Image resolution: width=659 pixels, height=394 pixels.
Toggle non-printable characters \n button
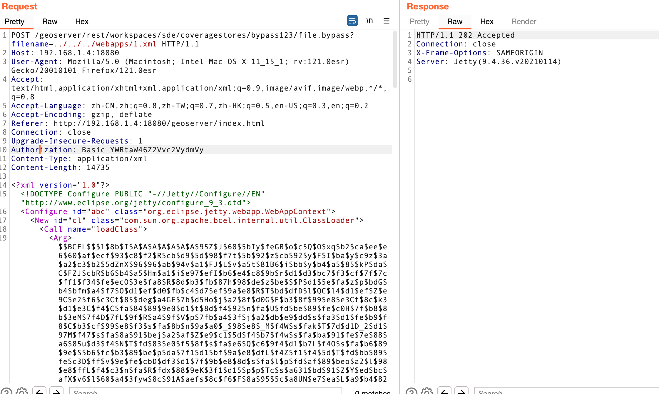[369, 21]
